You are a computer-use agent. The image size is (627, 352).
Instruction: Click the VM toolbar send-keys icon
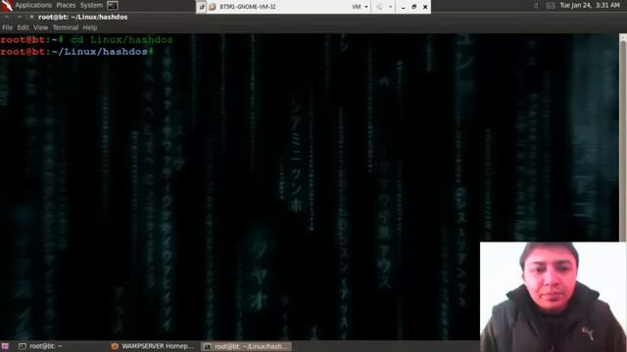(380, 7)
